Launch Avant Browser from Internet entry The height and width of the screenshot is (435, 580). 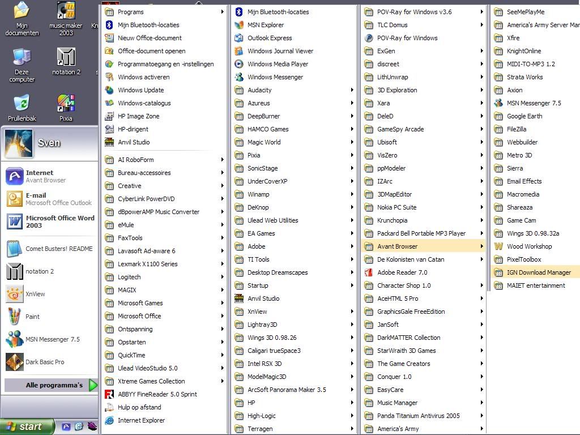coord(50,177)
